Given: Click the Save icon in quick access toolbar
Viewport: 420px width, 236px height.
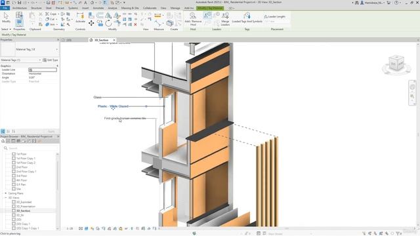Looking at the screenshot, I should 19,3.
